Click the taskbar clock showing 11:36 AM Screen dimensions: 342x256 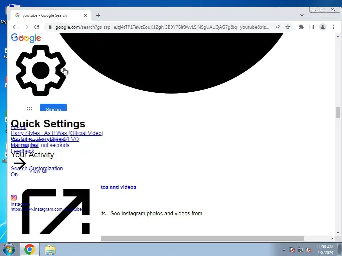click(325, 247)
